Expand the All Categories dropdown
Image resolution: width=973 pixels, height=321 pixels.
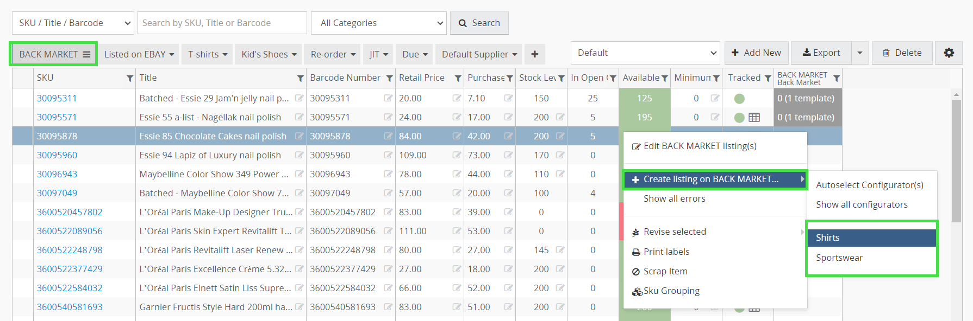379,23
